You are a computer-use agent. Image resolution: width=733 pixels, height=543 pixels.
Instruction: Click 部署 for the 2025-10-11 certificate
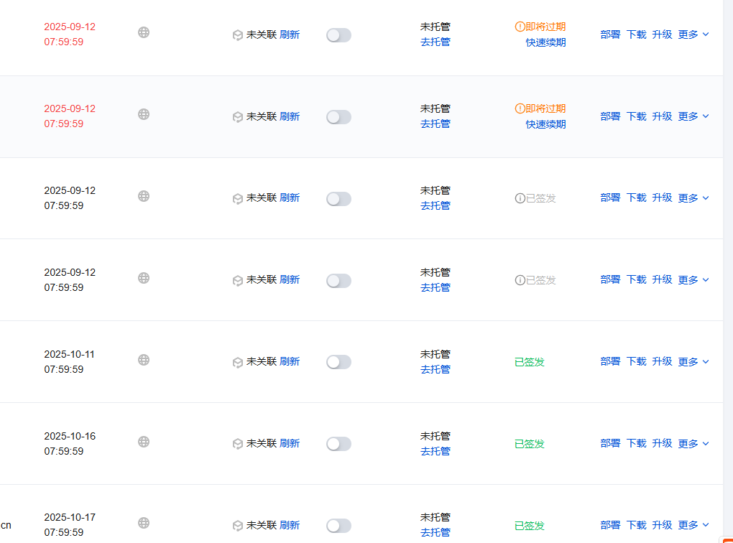tap(610, 361)
